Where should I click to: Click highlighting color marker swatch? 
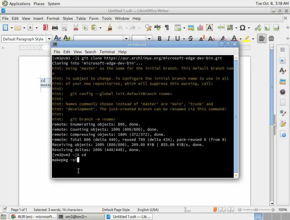click(x=247, y=38)
